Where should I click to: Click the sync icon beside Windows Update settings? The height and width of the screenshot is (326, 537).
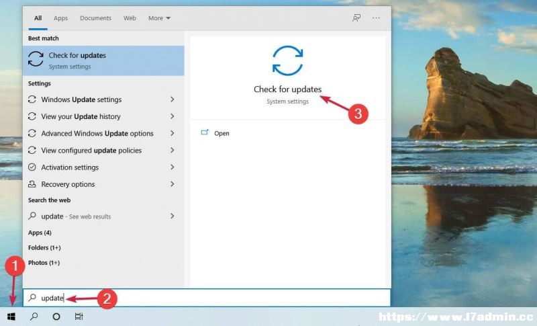point(32,99)
